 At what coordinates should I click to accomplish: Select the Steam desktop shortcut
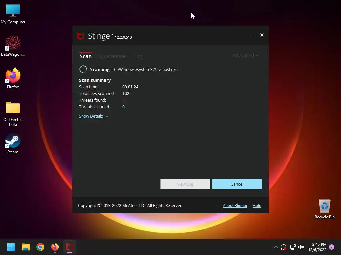point(13,143)
